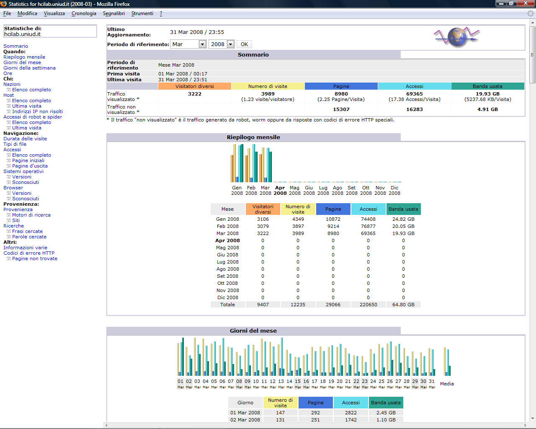536x429 pixels.
Task: Minimize the Firefox window
Action: 501,3
